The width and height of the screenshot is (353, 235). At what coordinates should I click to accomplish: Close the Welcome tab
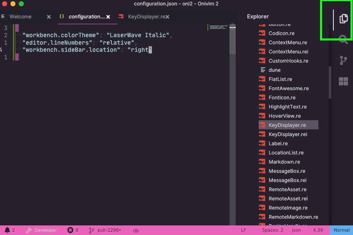pyautogui.click(x=49, y=17)
